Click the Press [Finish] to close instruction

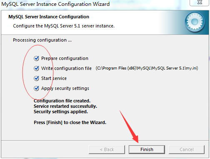(70, 122)
